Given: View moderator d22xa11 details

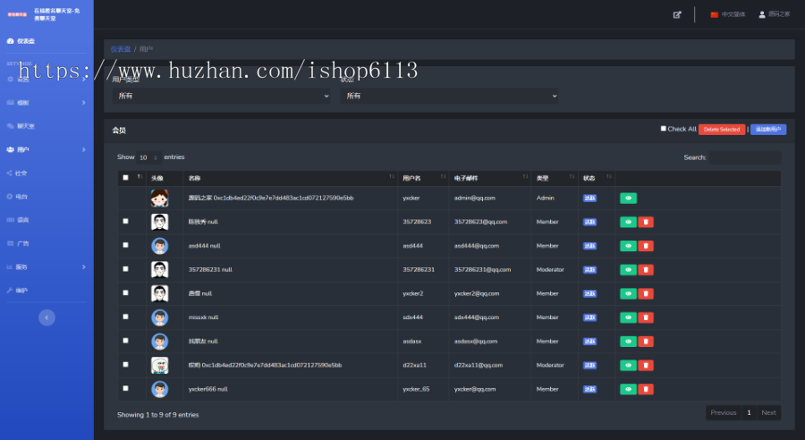Looking at the screenshot, I should (628, 365).
